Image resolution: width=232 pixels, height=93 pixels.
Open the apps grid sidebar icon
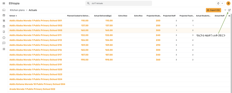(x=4, y=49)
